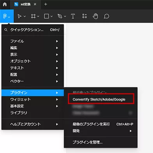The width and height of the screenshot is (153, 153).
Task: Click the Ctrl+Alt+P shortcut text
Action: point(125,124)
